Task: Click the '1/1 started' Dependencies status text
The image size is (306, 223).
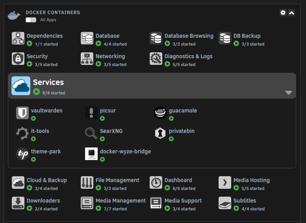Action: point(46,44)
